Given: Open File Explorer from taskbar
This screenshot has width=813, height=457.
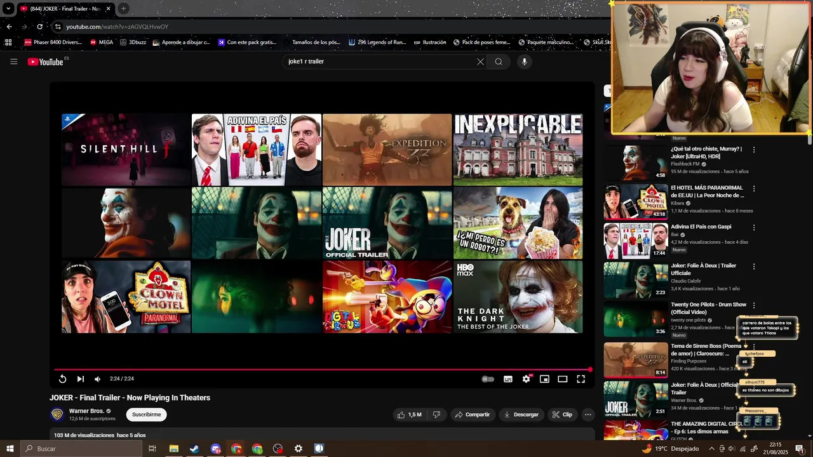Looking at the screenshot, I should coord(174,449).
